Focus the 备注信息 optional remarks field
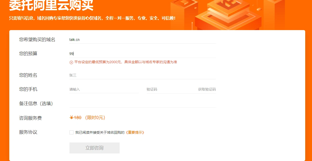This screenshot has width=312, height=161. pyautogui.click(x=142, y=103)
